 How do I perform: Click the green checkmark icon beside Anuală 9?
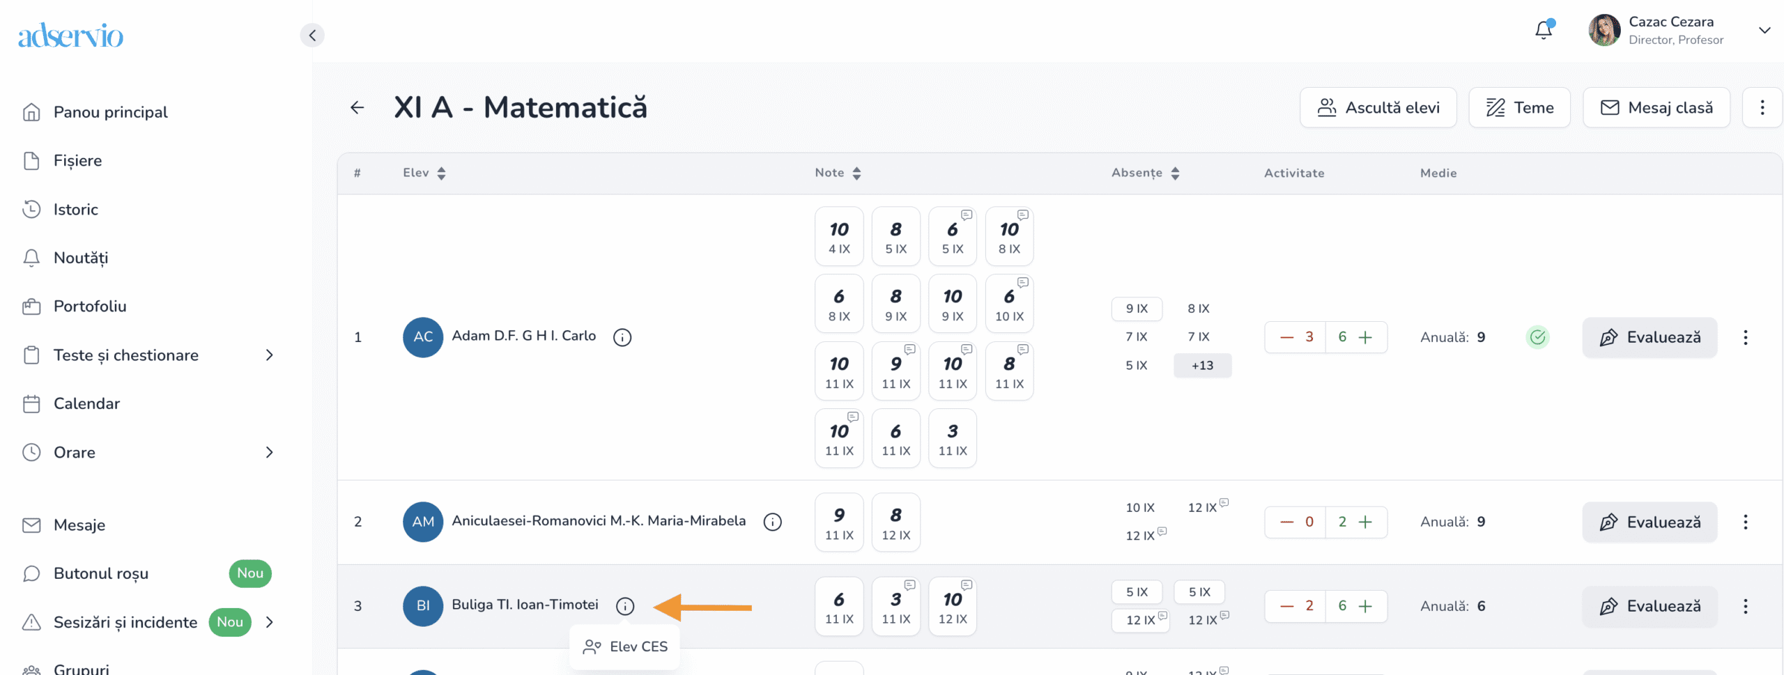coord(1537,337)
